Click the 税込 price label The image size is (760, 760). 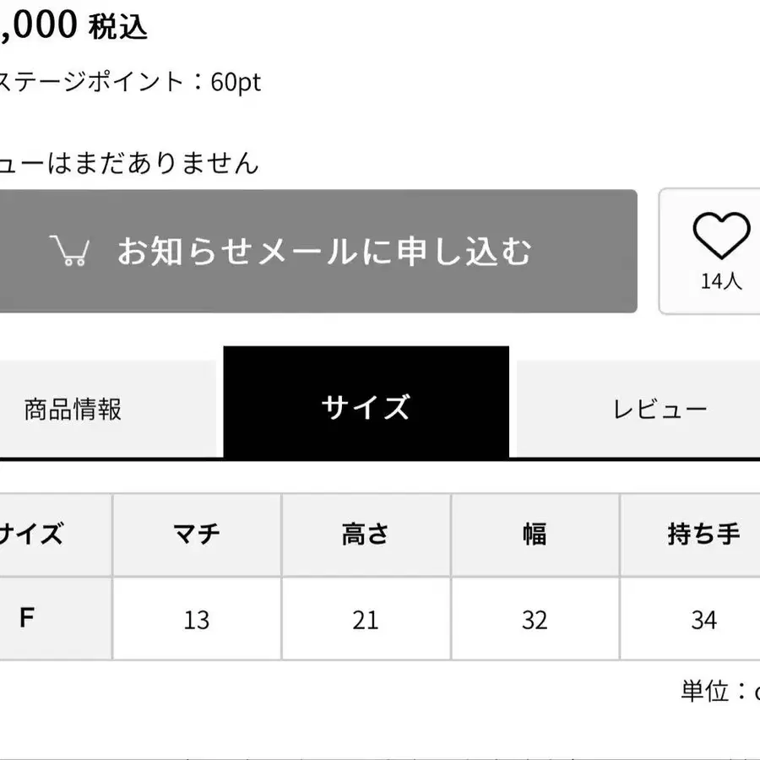tap(118, 27)
